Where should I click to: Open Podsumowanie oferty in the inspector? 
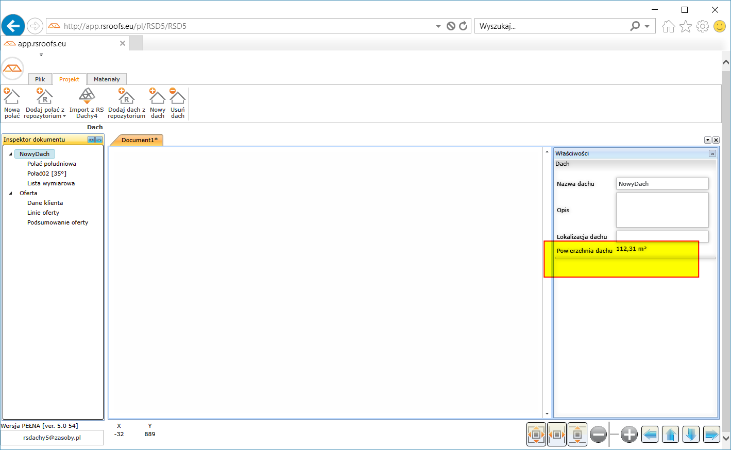click(58, 222)
